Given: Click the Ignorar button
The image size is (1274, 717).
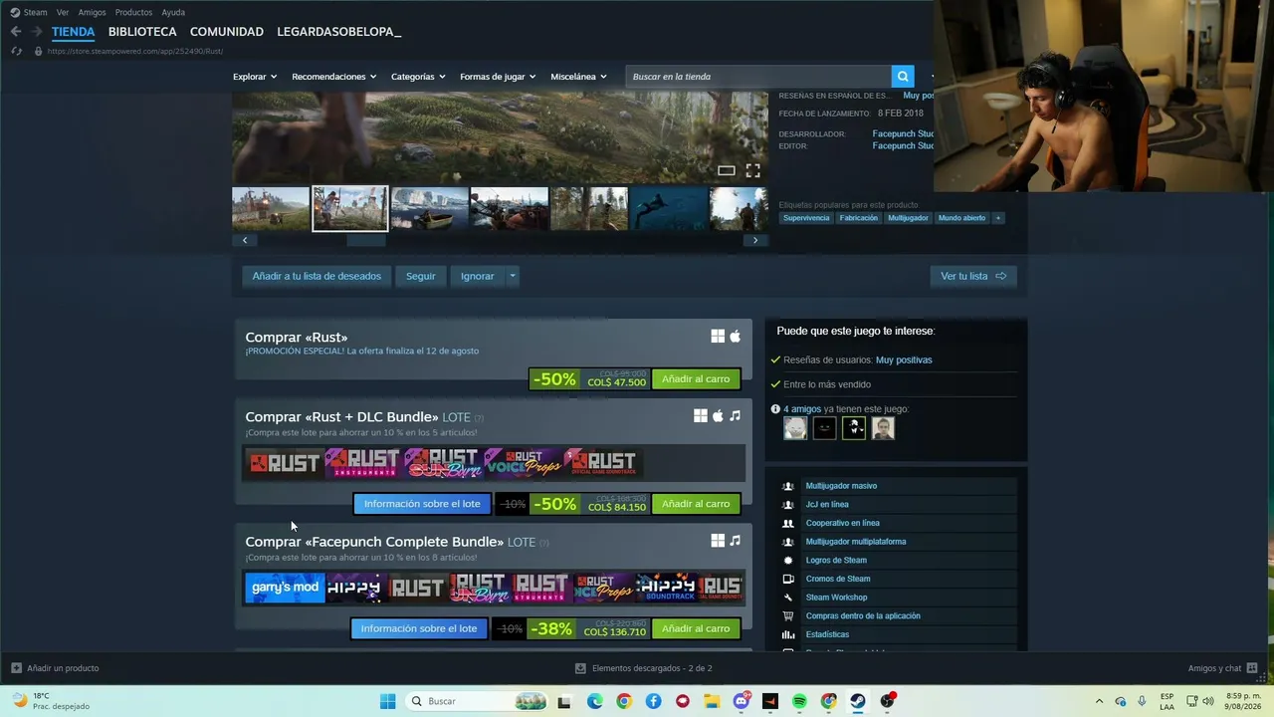Looking at the screenshot, I should (478, 276).
